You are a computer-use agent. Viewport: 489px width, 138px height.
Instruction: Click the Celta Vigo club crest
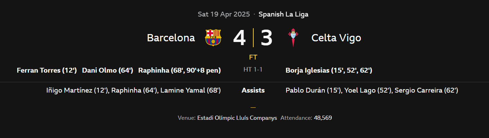[293, 38]
